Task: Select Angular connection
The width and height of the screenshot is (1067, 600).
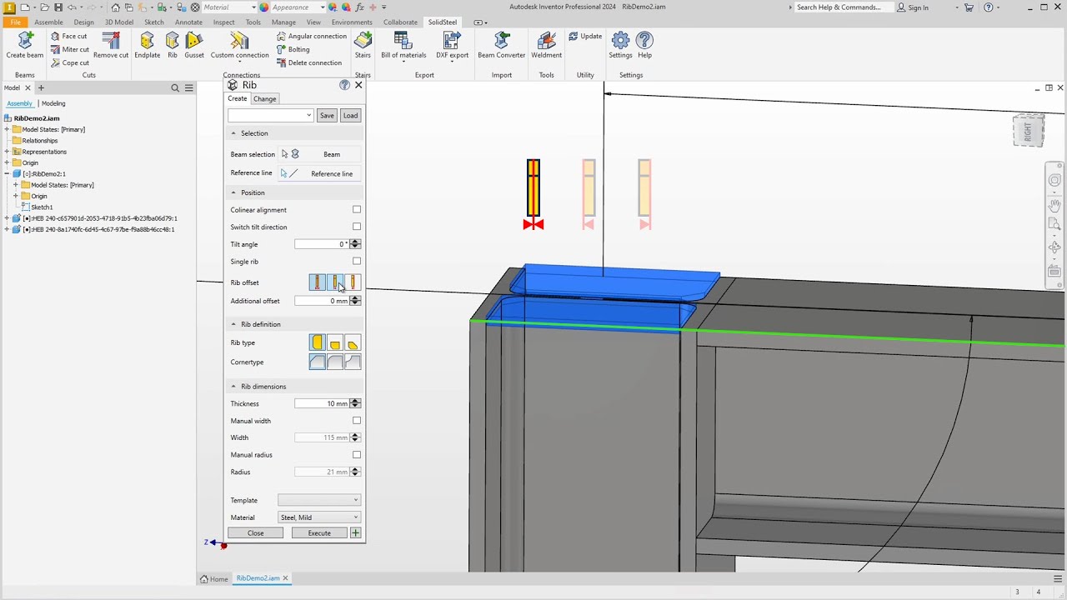Action: (311, 37)
